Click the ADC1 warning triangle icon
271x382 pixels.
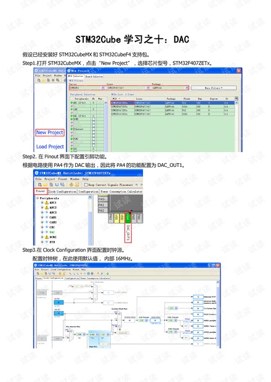pos(47,203)
